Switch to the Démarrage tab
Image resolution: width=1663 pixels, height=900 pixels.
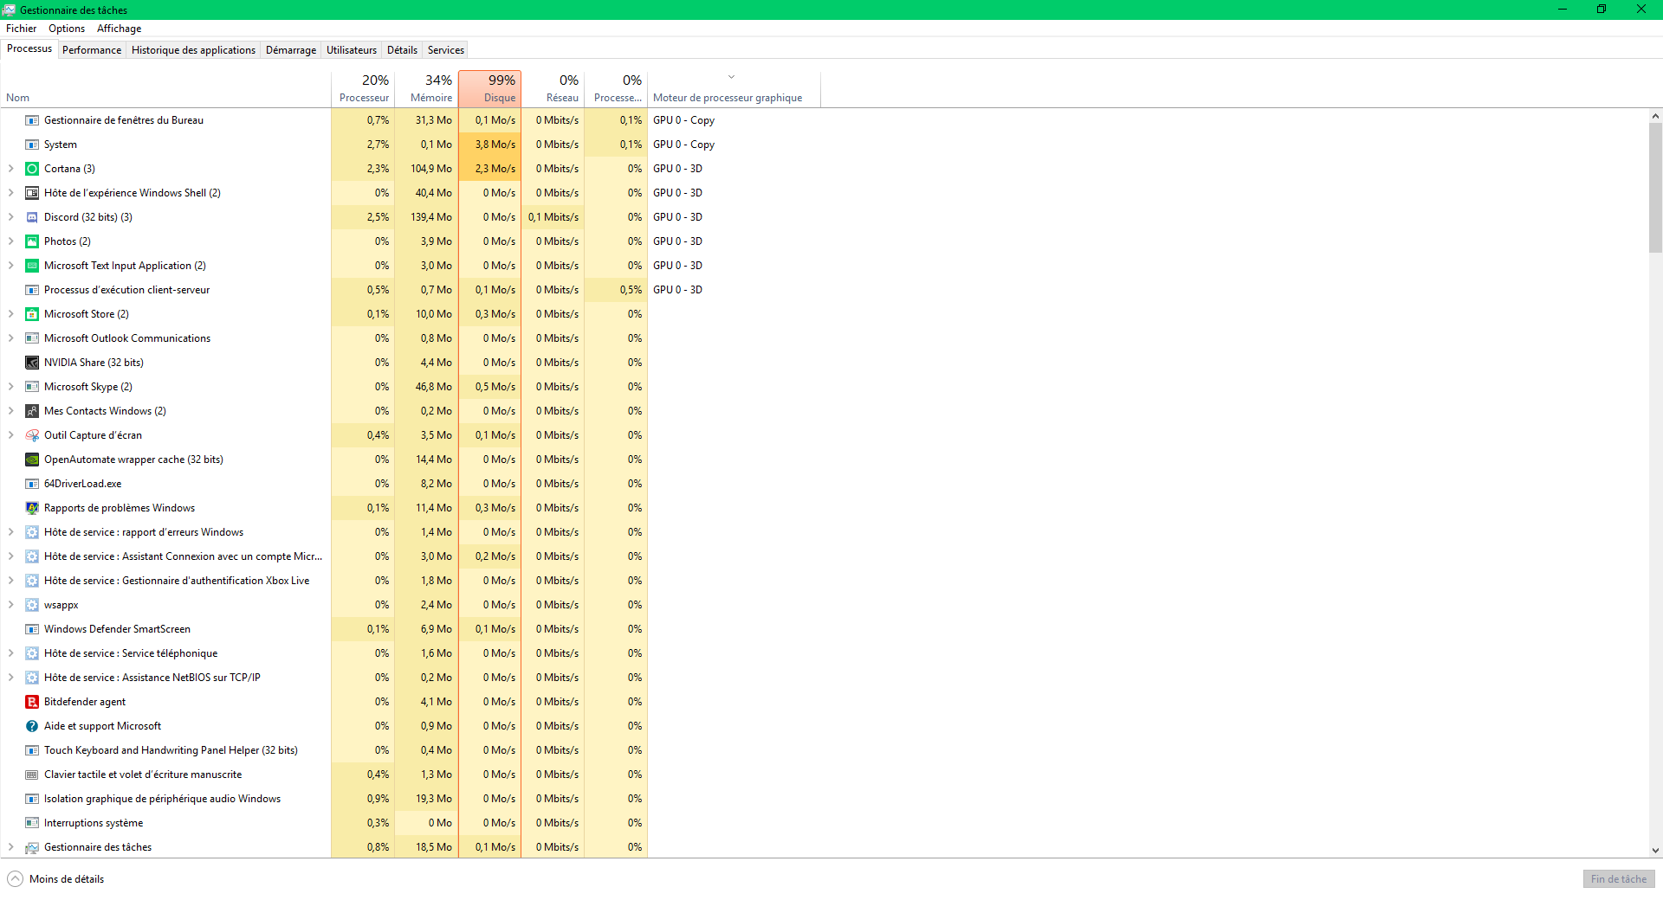pos(291,50)
